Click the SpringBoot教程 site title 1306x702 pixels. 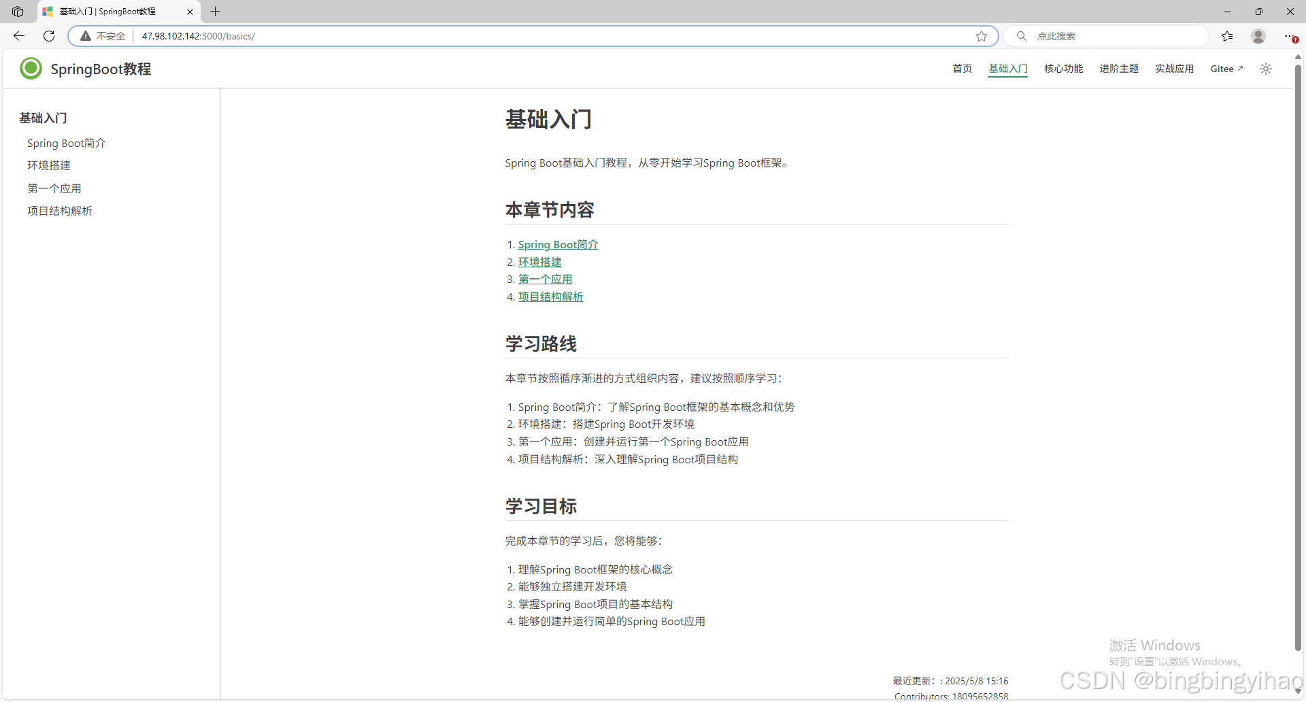click(101, 69)
